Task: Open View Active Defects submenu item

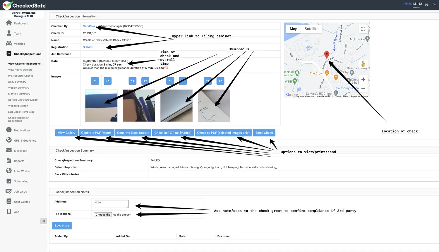Action: [x=20, y=70]
